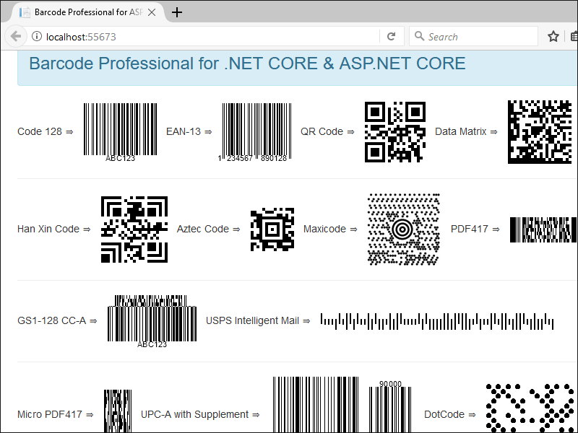Screen dimensions: 578x433
Task: Click the 'UPC-A with Supplement ⇒' label
Action: coord(200,414)
